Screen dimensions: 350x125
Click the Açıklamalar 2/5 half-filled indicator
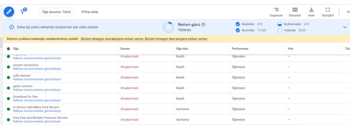click(x=280, y=24)
